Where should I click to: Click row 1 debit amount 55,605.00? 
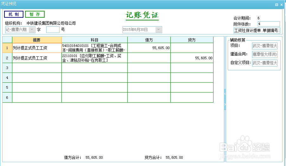coord(149,48)
